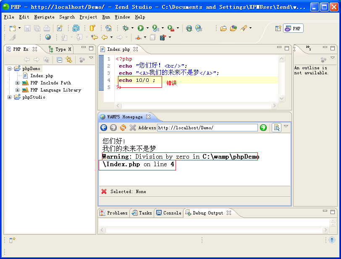This screenshot has width=341, height=259.
Task: Click the green Run button icon
Action: click(x=141, y=28)
